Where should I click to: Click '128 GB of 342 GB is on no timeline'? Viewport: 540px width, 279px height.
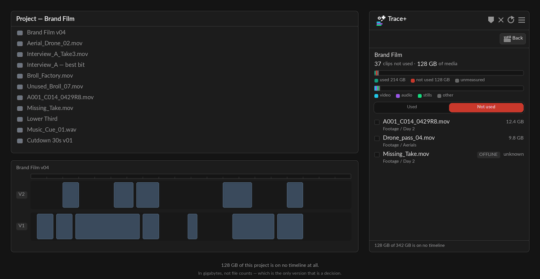click(409, 245)
